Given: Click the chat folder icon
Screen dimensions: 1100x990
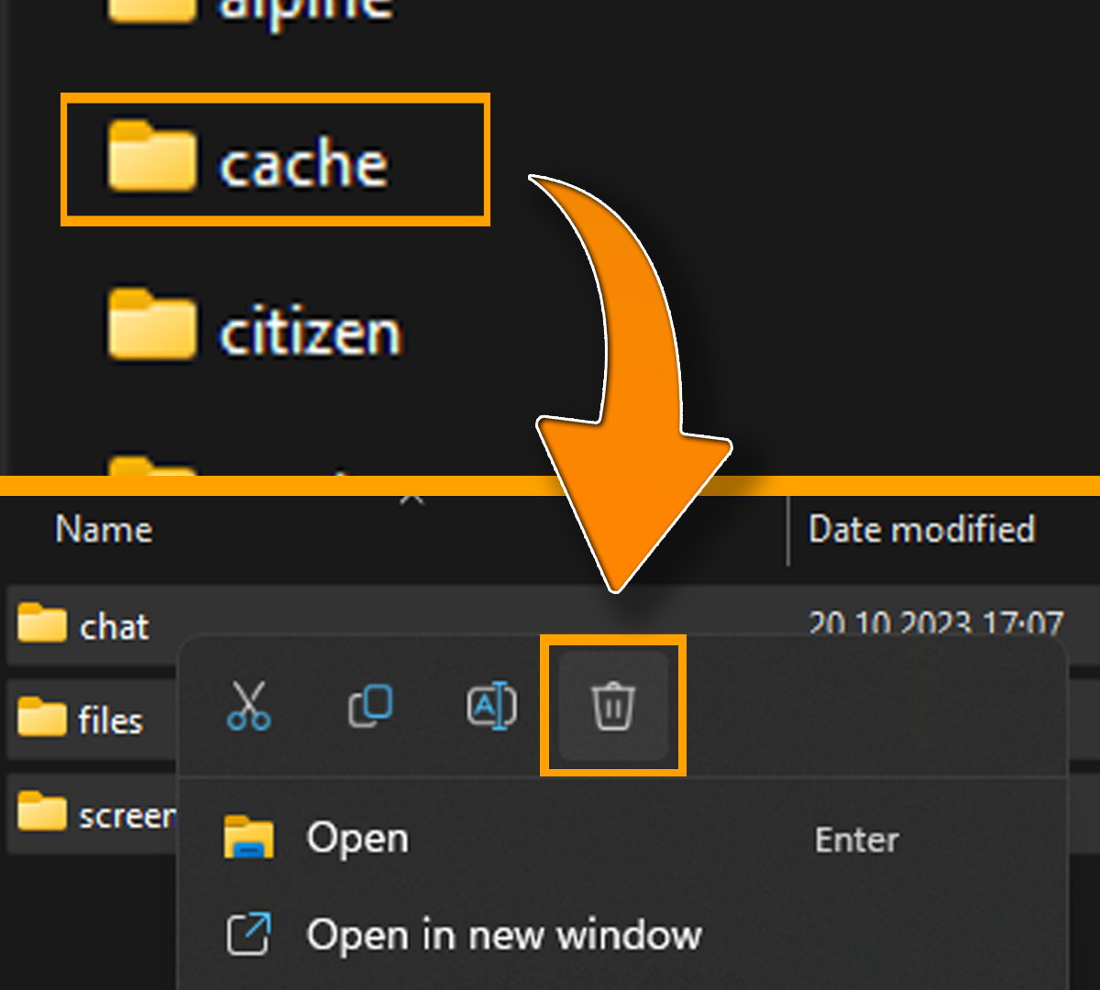Looking at the screenshot, I should pyautogui.click(x=42, y=623).
